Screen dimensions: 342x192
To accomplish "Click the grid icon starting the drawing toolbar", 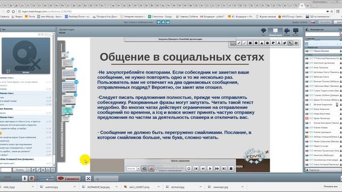I will (x=233, y=43).
